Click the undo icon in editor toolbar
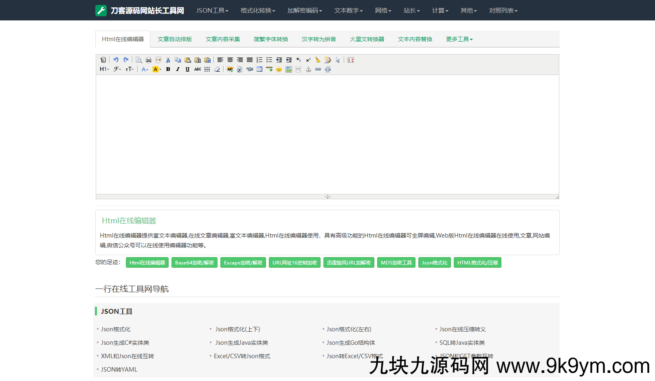 point(116,60)
